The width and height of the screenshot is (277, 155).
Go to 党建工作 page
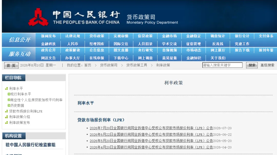point(242,44)
